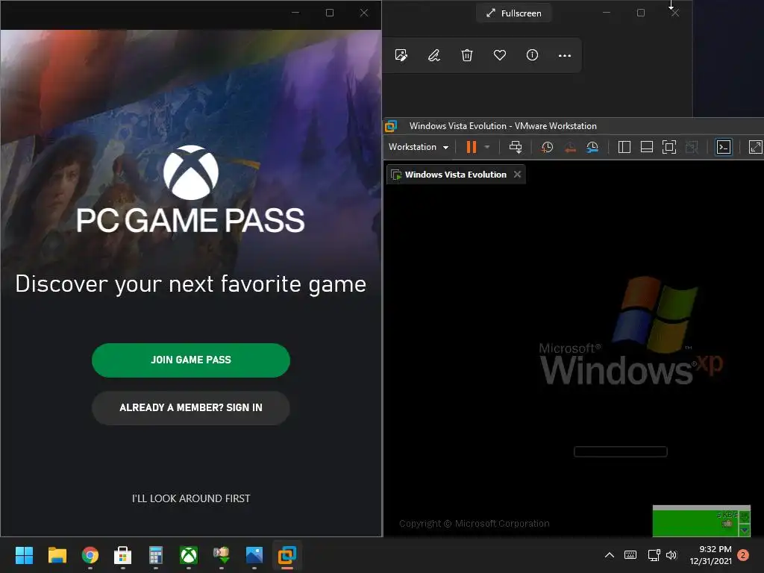Viewport: 764px width, 573px height.
Task: Open the network status tray icon
Action: [654, 555]
